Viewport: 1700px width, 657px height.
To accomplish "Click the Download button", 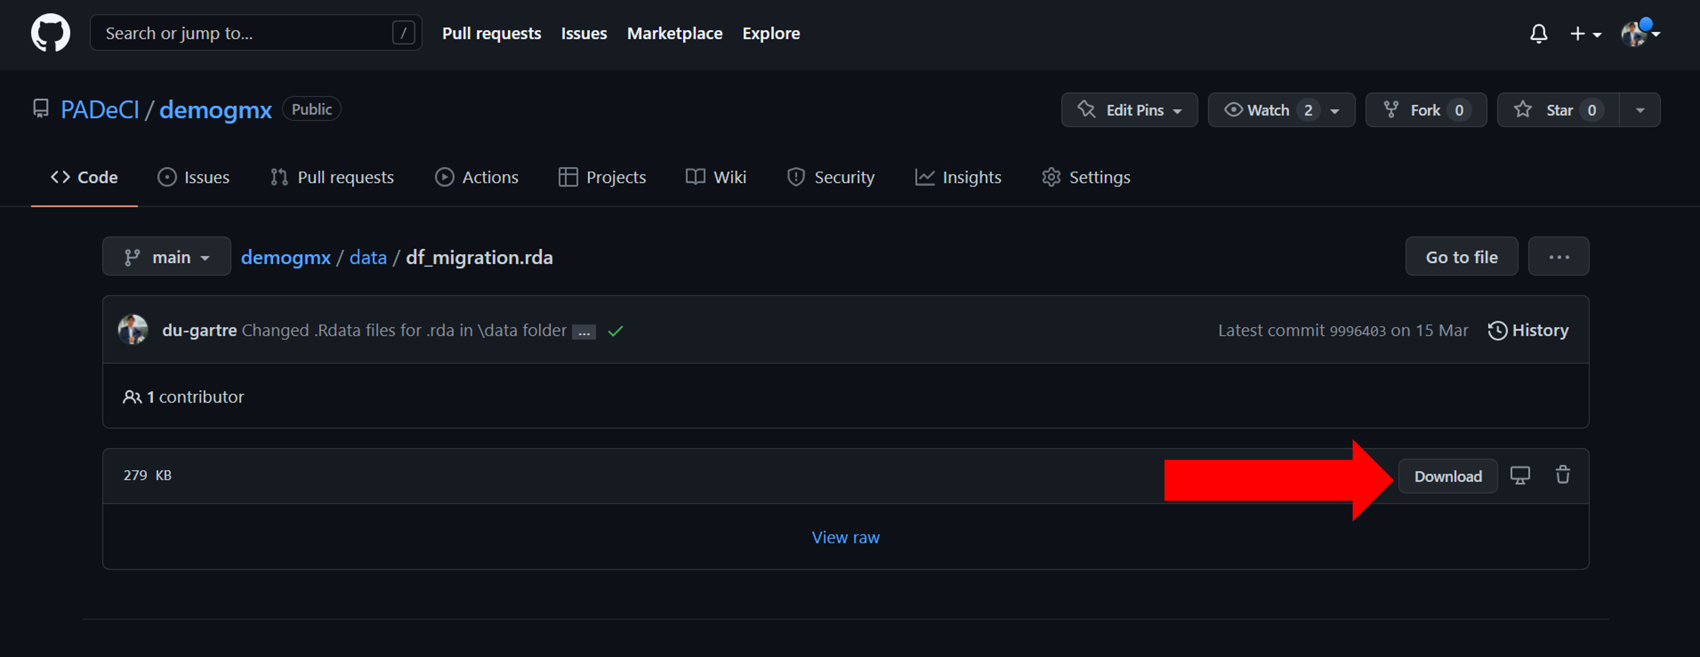I will tap(1447, 476).
